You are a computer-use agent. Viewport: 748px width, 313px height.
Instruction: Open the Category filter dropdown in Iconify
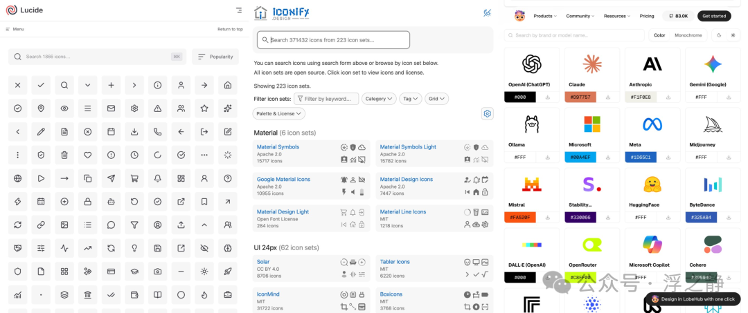point(379,99)
